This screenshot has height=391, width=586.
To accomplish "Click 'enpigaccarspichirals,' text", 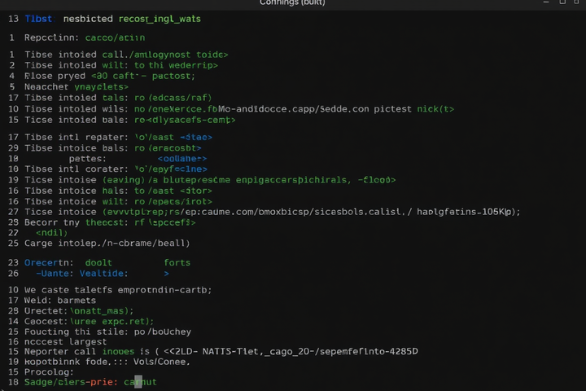I will [x=293, y=180].
